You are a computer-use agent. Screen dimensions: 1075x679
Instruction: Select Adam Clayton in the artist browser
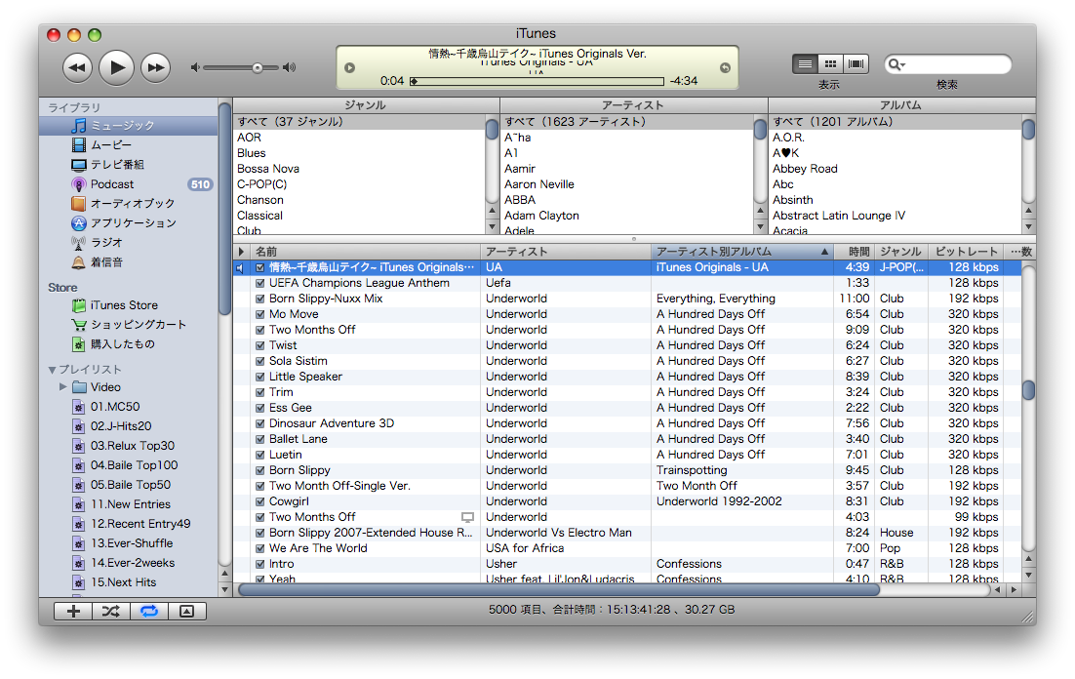626,216
